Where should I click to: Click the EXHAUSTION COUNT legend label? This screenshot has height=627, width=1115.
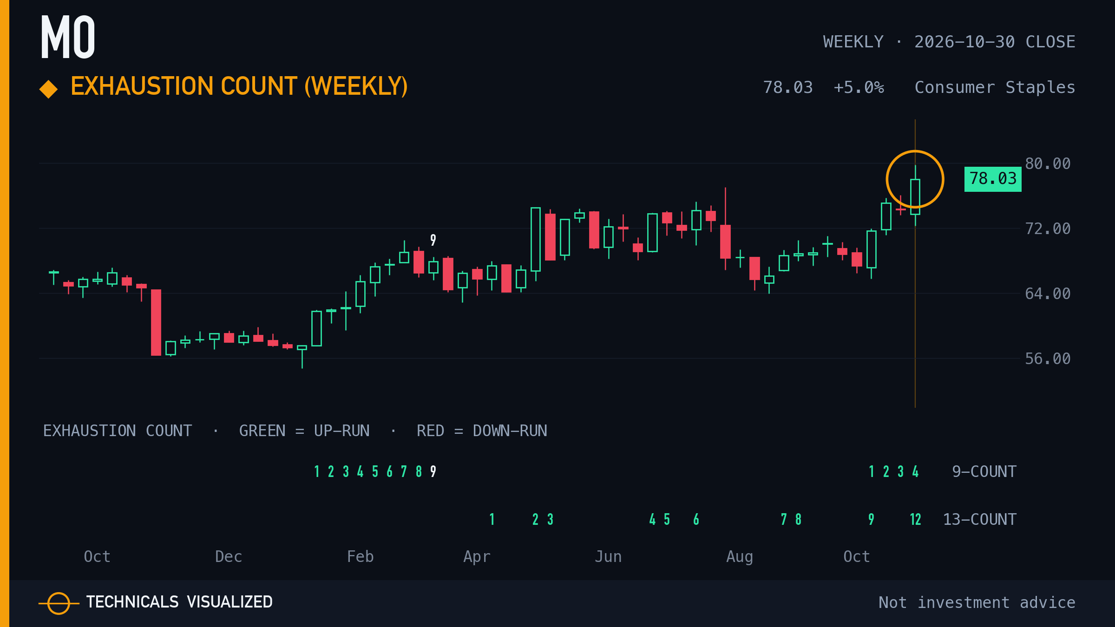(118, 431)
